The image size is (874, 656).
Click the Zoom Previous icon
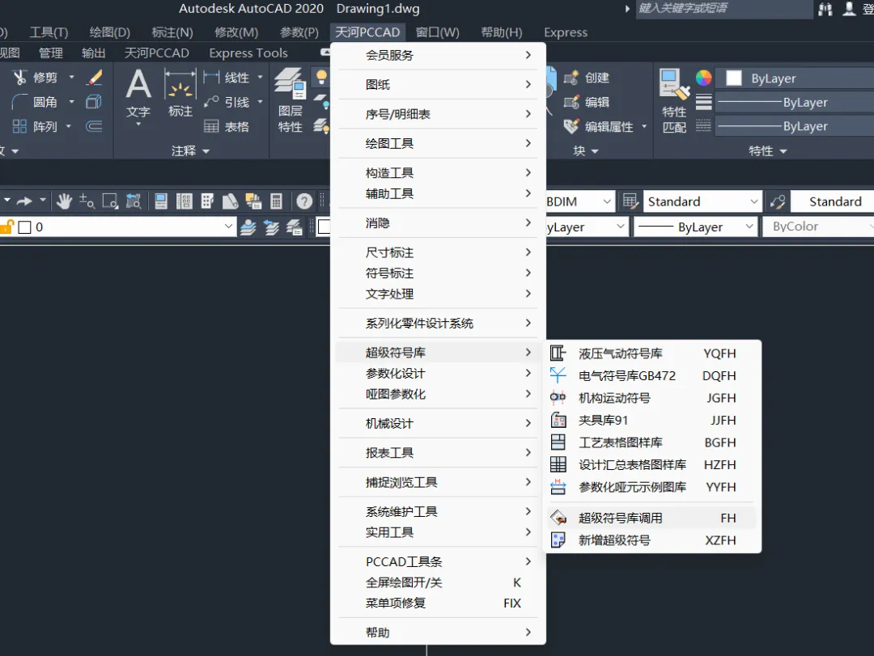click(134, 201)
